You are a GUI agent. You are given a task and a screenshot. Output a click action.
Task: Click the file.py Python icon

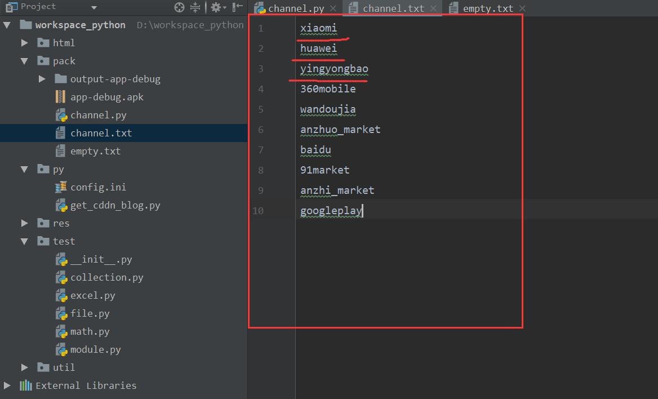pos(61,314)
